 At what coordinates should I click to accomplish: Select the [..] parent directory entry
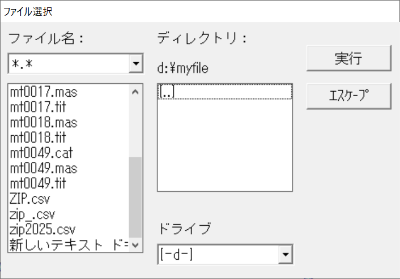pyautogui.click(x=167, y=92)
